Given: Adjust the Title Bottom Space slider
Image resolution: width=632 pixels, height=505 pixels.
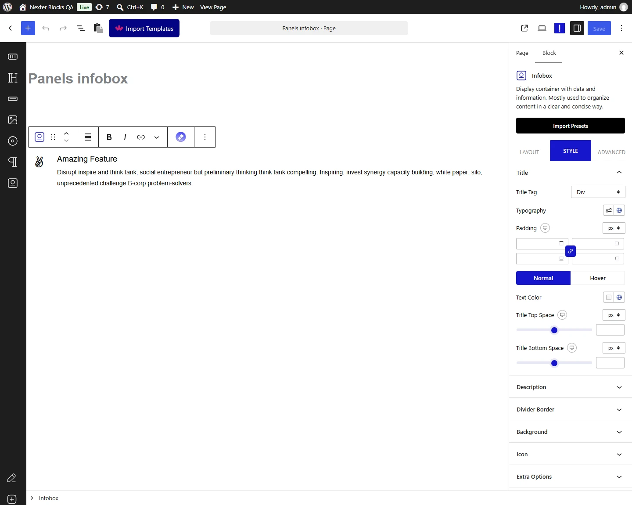Looking at the screenshot, I should coord(554,363).
